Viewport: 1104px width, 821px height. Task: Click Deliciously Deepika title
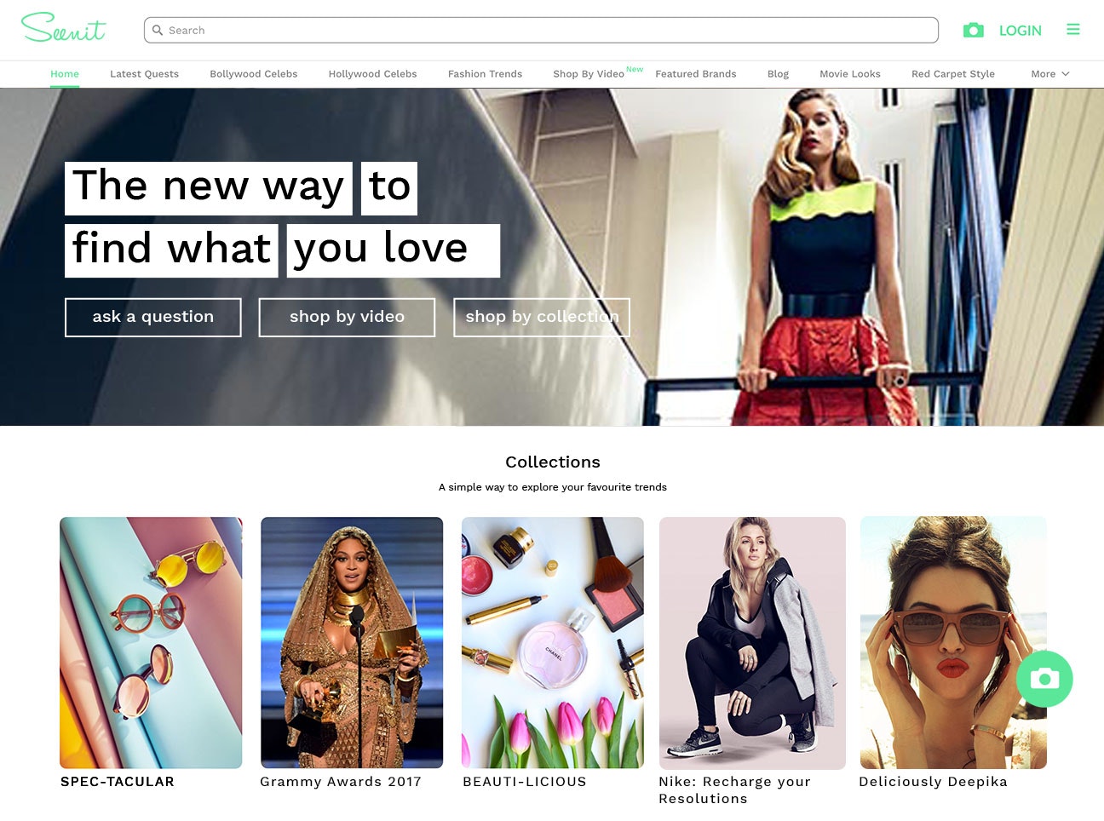click(x=933, y=782)
